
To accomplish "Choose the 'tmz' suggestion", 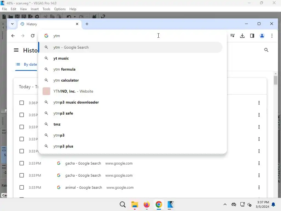I will (x=130, y=124).
